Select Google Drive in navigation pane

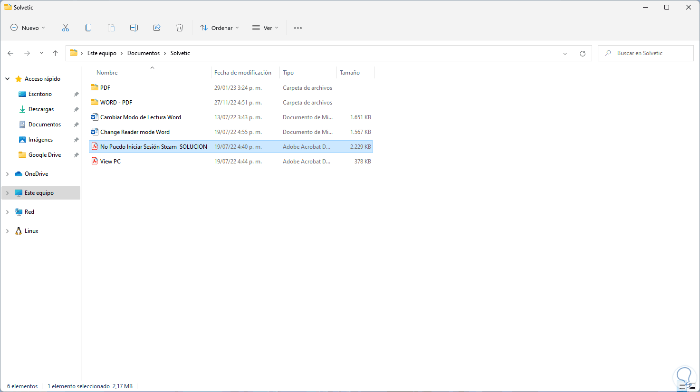[x=45, y=155]
